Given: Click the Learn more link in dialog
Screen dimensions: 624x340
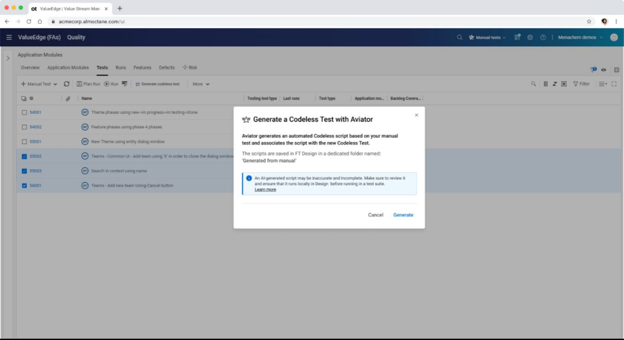Looking at the screenshot, I should [x=265, y=190].
